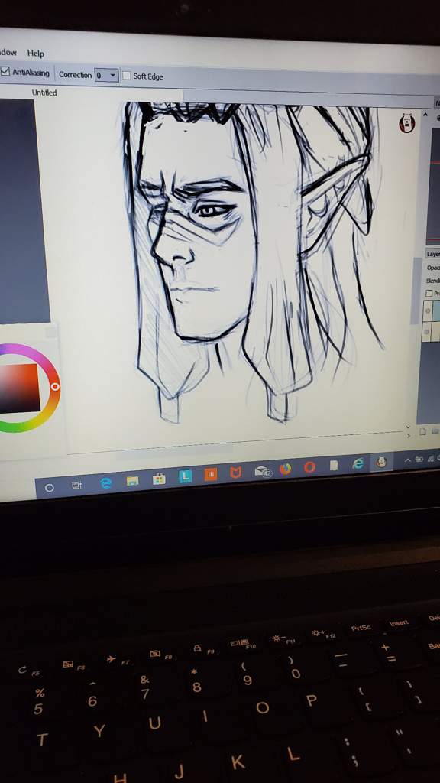Open File Explorer from the taskbar
This screenshot has width=440, height=783.
click(132, 481)
